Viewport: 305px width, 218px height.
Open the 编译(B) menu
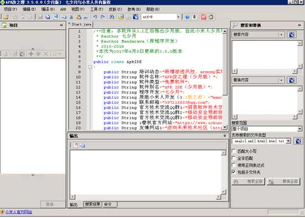click(x=48, y=9)
